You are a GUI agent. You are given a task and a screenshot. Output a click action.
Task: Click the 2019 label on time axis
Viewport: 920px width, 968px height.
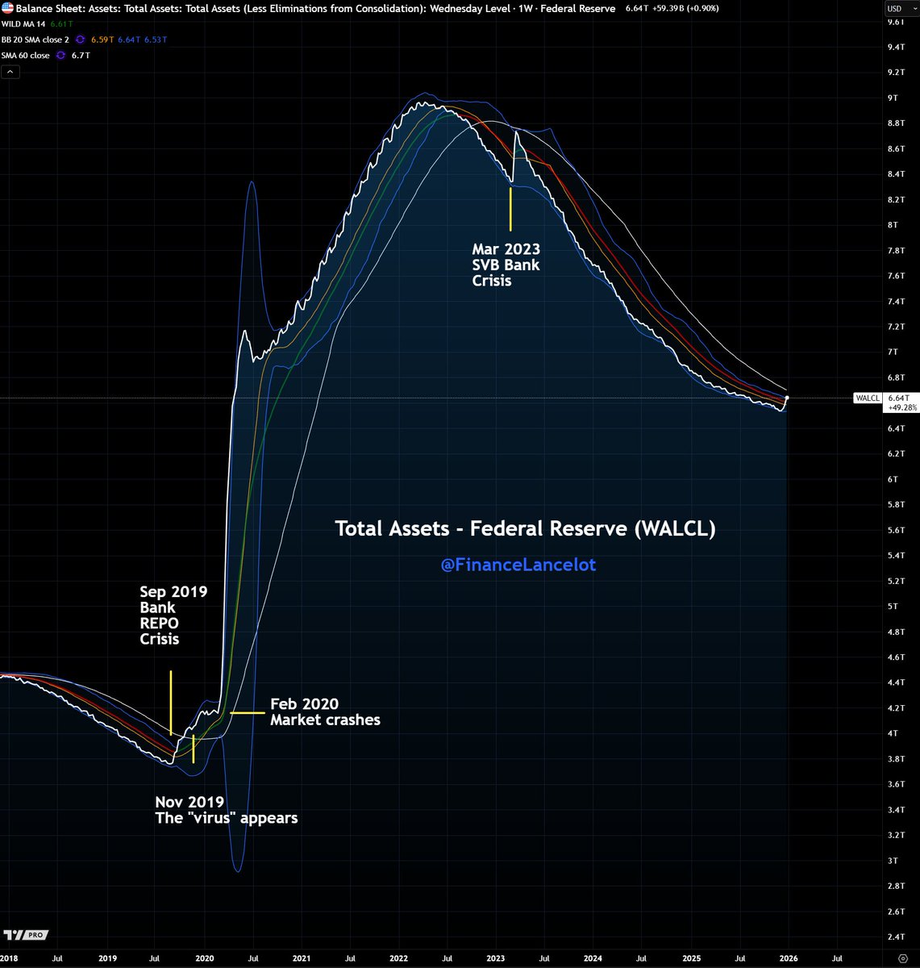[x=107, y=958]
